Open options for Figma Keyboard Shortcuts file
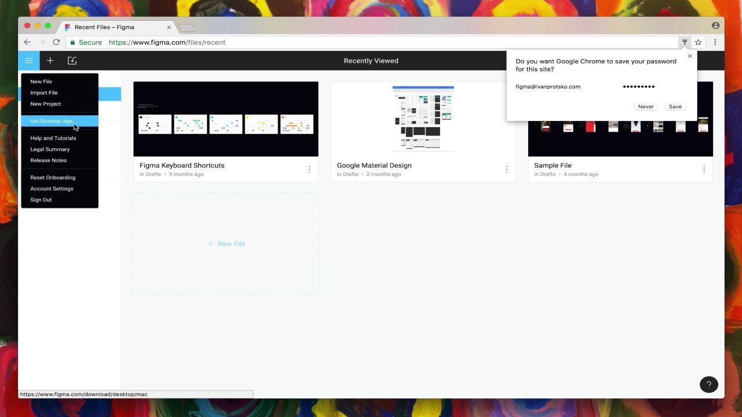Image resolution: width=742 pixels, height=417 pixels. pos(309,169)
